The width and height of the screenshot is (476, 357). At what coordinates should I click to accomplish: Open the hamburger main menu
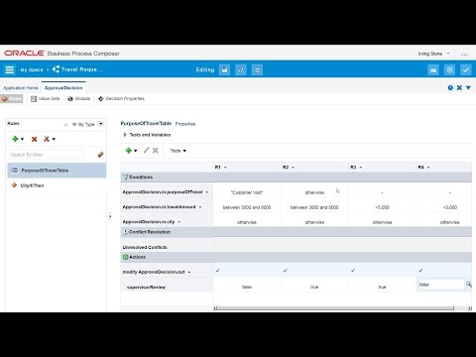coord(10,69)
